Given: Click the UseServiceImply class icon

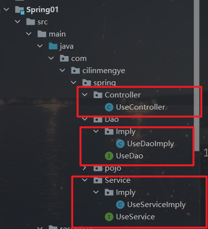Looking at the screenshot, I should click(120, 205).
